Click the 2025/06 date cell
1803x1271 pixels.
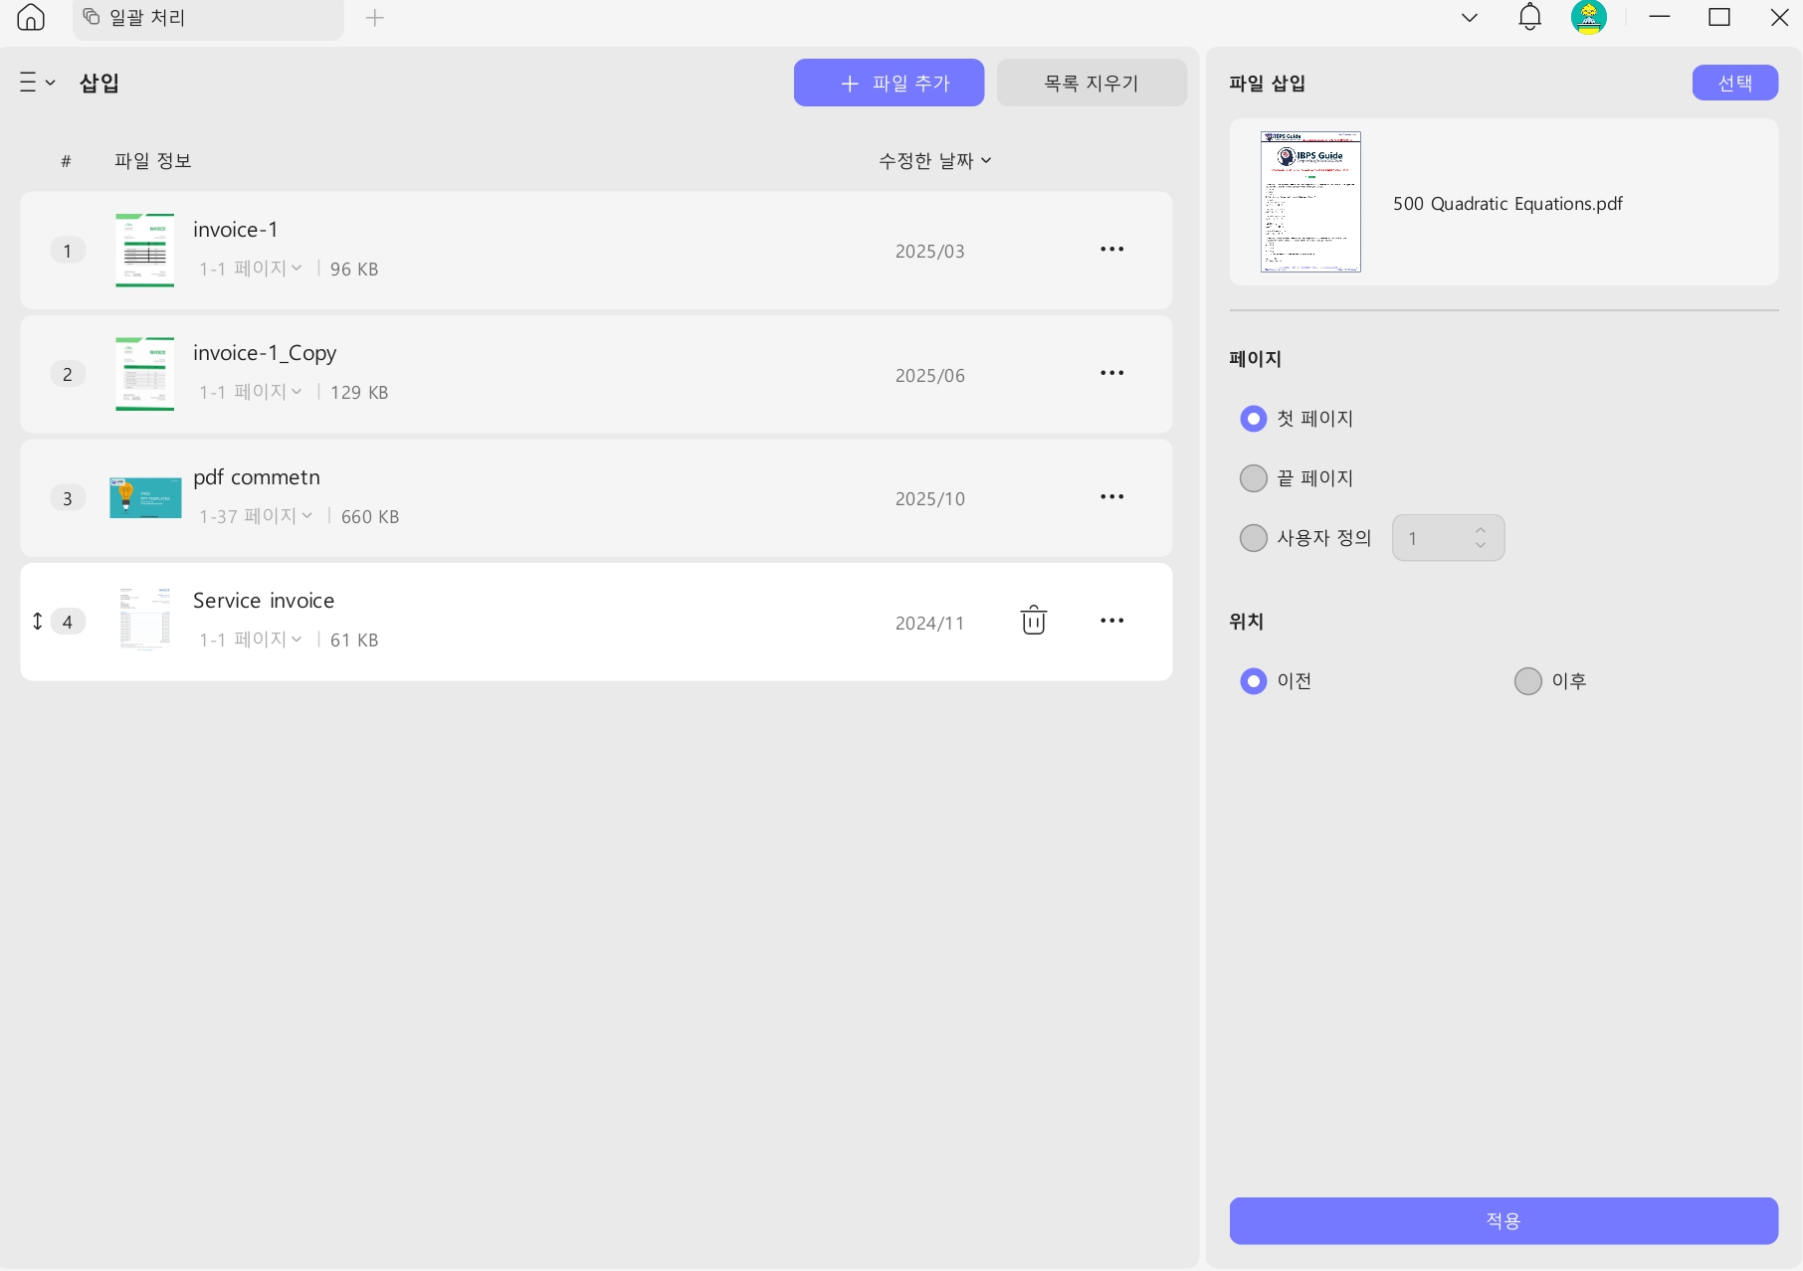pyautogui.click(x=930, y=376)
